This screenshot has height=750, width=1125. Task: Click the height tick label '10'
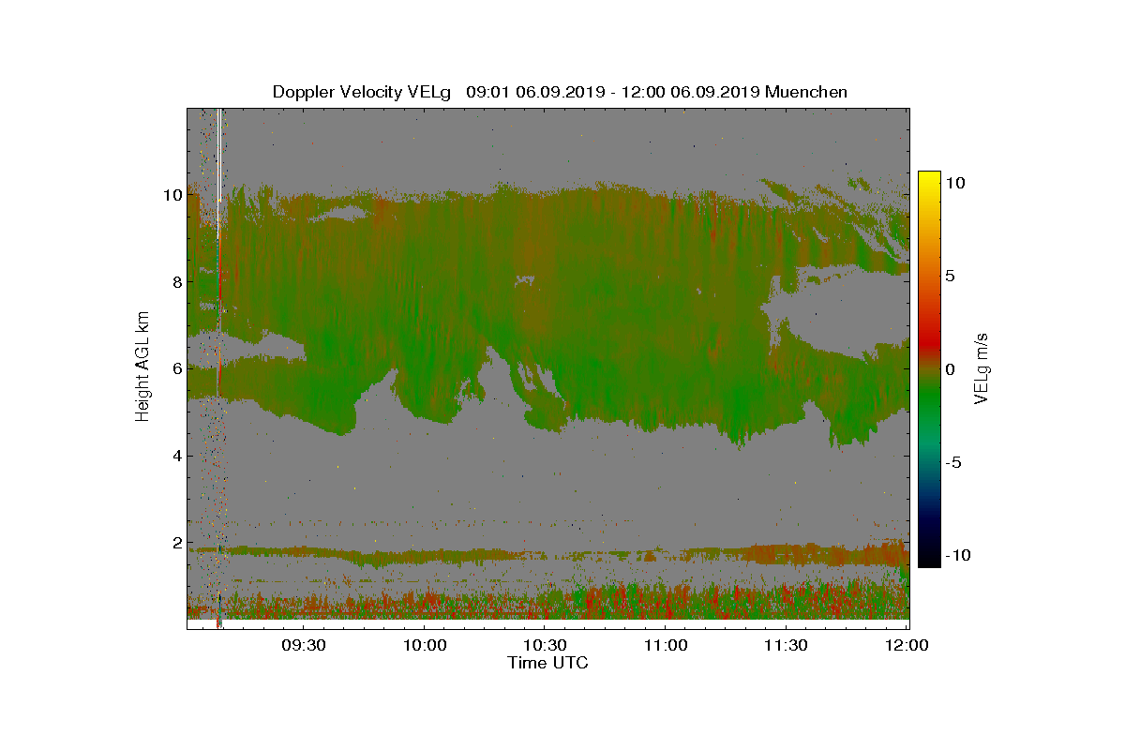172,195
